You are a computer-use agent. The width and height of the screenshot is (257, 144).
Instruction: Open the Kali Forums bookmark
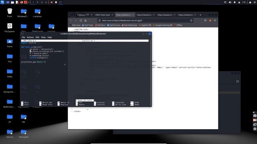click(114, 25)
